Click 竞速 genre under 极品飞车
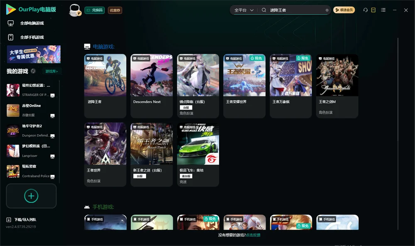This screenshot has height=246, width=415. tap(183, 182)
